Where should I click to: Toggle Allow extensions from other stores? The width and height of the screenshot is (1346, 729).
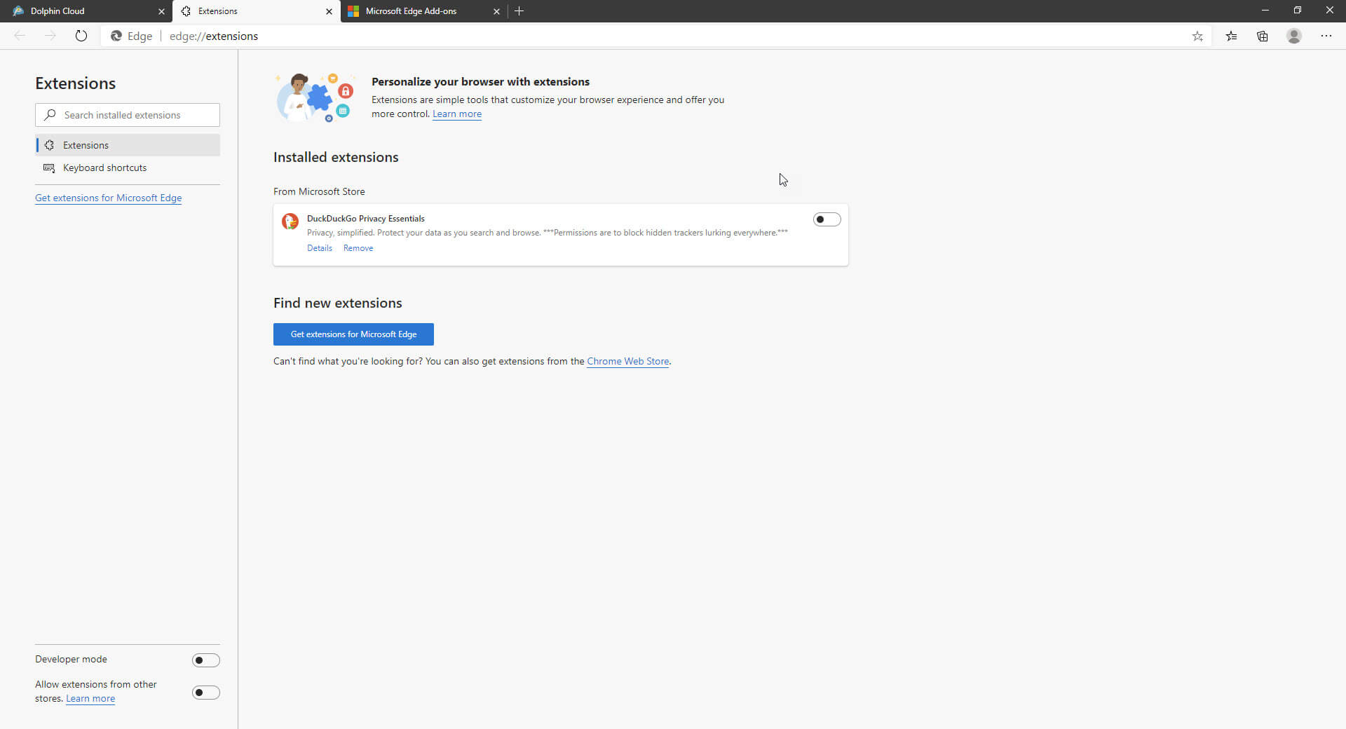point(205,693)
